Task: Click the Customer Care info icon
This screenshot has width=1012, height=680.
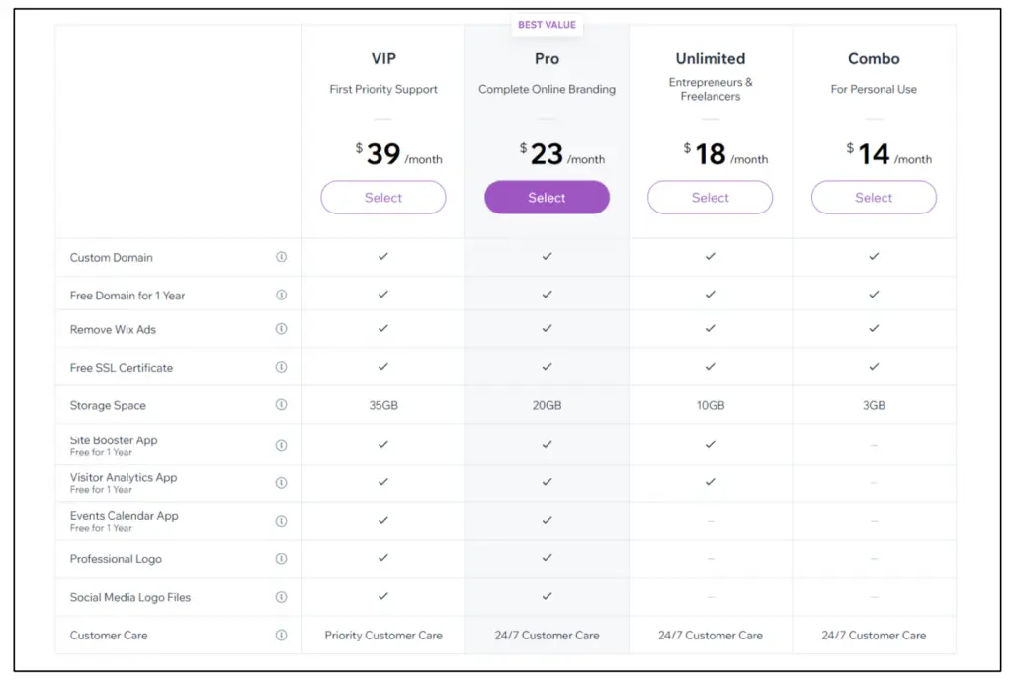Action: pos(281,636)
